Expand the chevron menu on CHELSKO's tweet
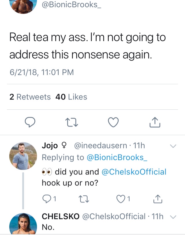This screenshot has height=235, width=185. click(x=173, y=217)
